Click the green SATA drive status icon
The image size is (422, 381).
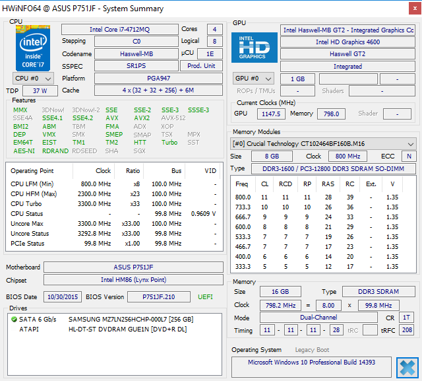click(14, 320)
